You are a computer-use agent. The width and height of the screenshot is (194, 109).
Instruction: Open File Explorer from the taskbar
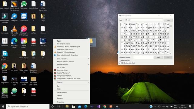(x=67, y=106)
